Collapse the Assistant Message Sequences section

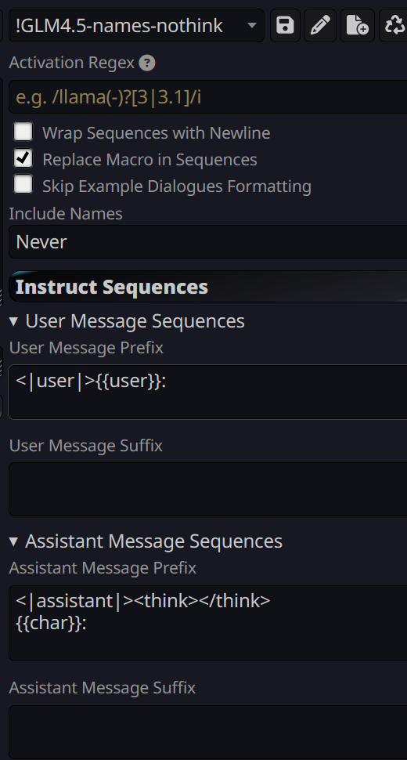tap(146, 541)
